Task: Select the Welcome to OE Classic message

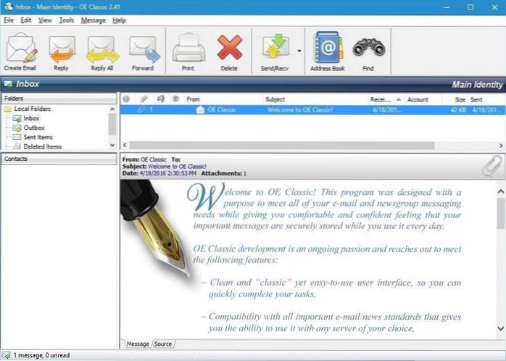Action: tap(299, 109)
